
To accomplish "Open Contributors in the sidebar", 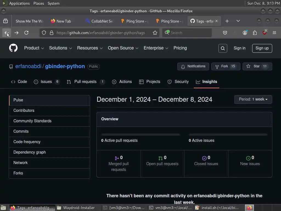I will pos(49,110).
